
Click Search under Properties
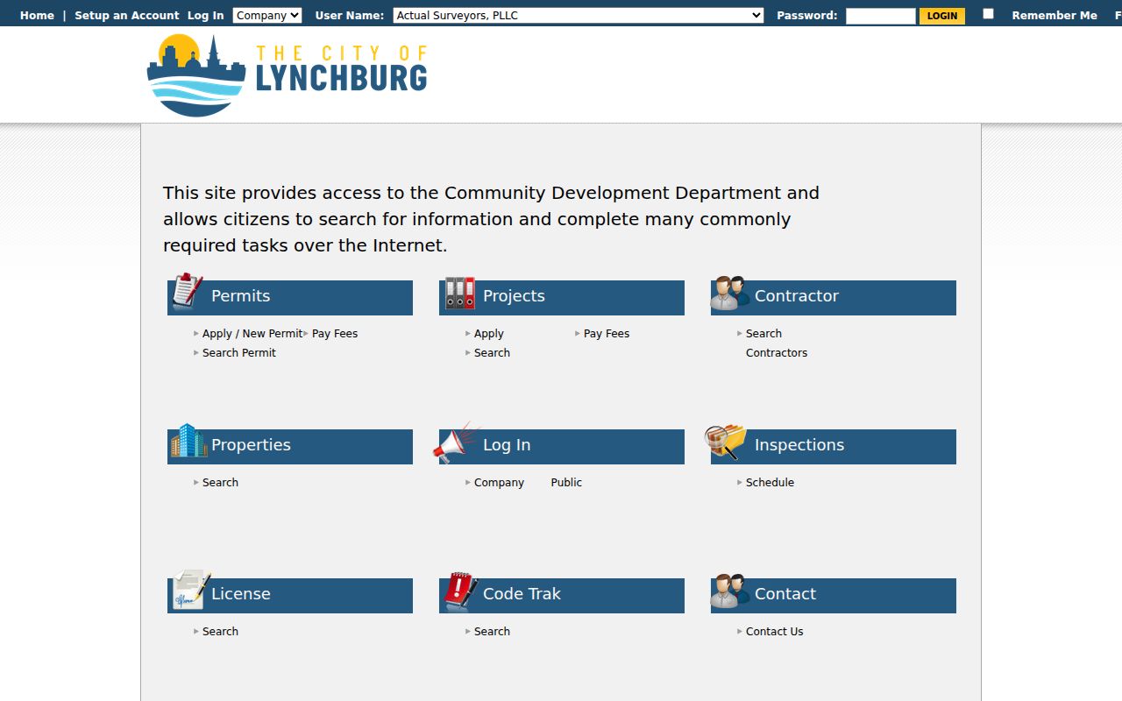(x=220, y=483)
